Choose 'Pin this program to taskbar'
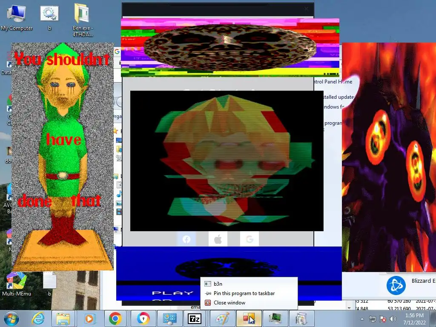436x327 pixels. point(249,293)
